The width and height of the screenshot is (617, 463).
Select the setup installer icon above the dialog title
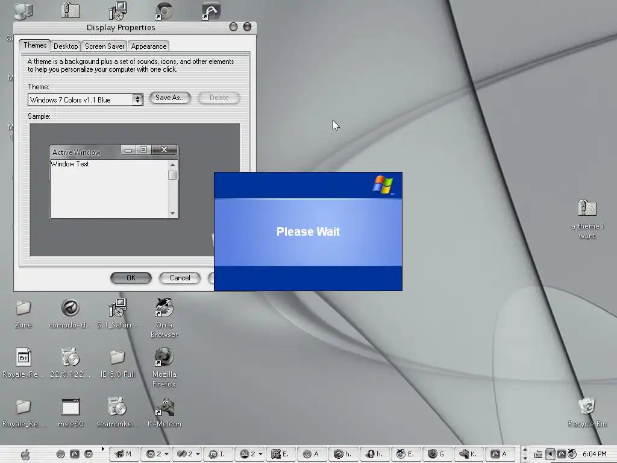(x=117, y=10)
